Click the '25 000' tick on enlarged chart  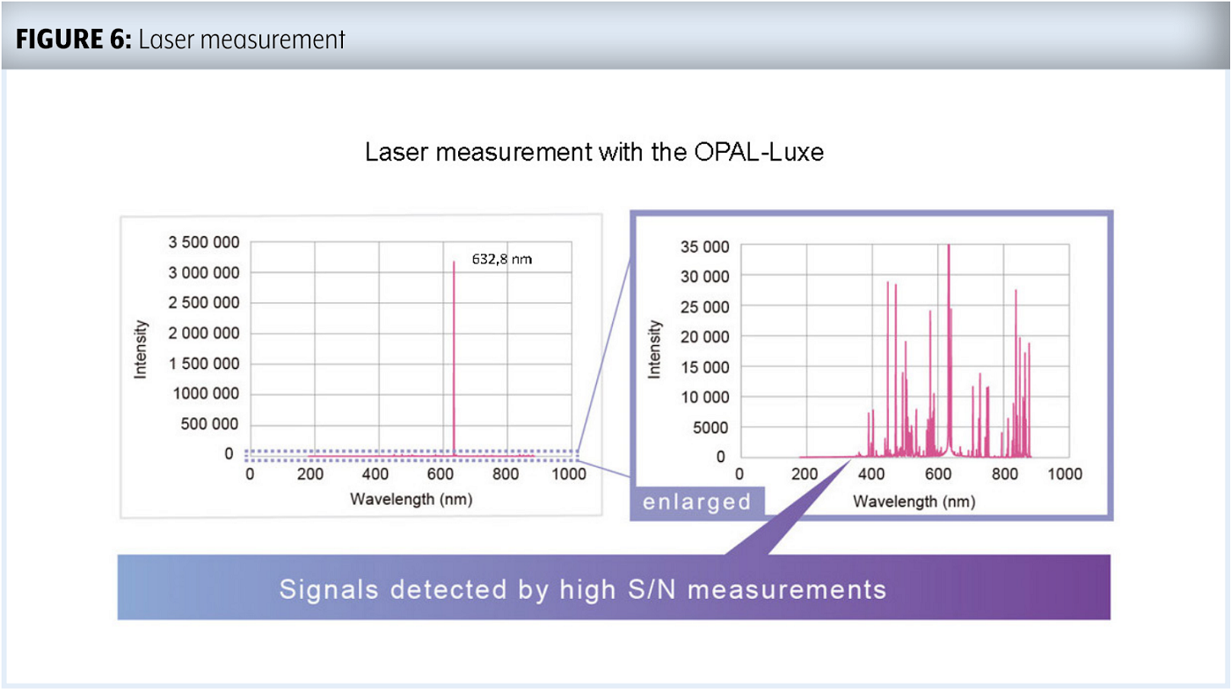[705, 306]
